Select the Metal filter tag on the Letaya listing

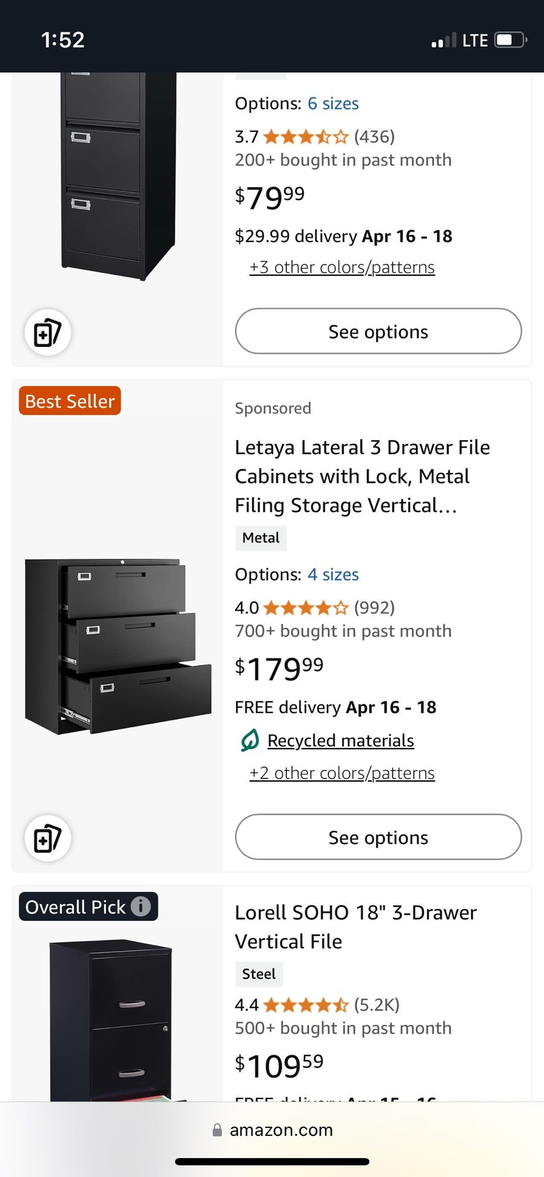[261, 538]
